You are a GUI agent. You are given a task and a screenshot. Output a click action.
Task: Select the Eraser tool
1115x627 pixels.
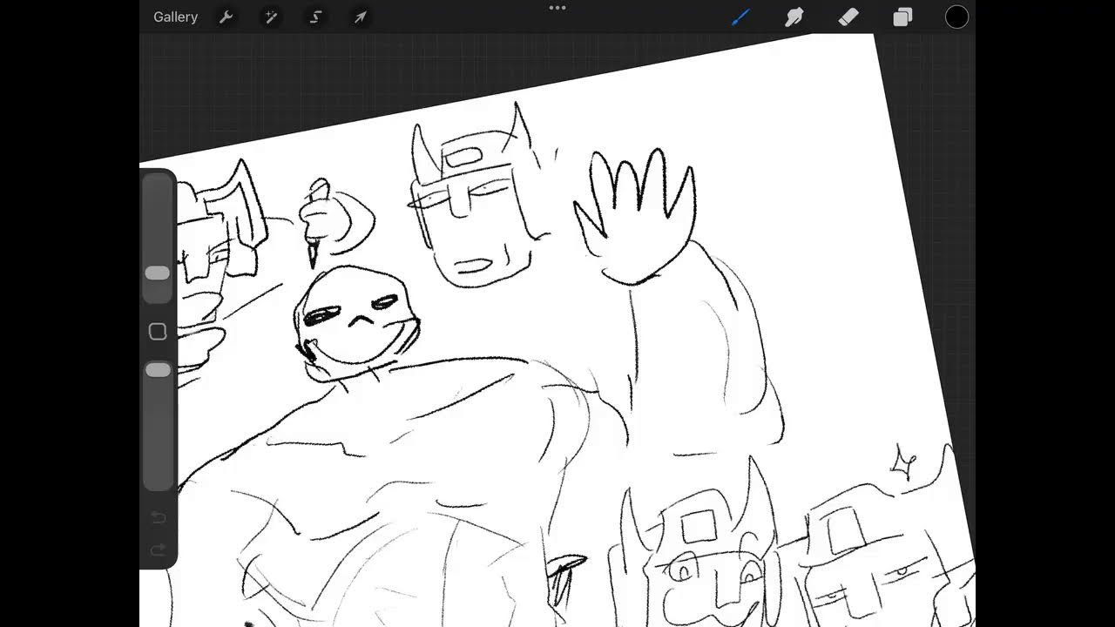[848, 17]
